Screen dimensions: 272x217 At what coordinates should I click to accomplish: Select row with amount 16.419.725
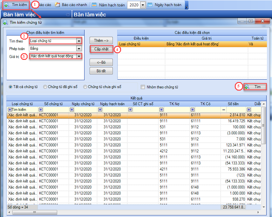(x=134, y=121)
